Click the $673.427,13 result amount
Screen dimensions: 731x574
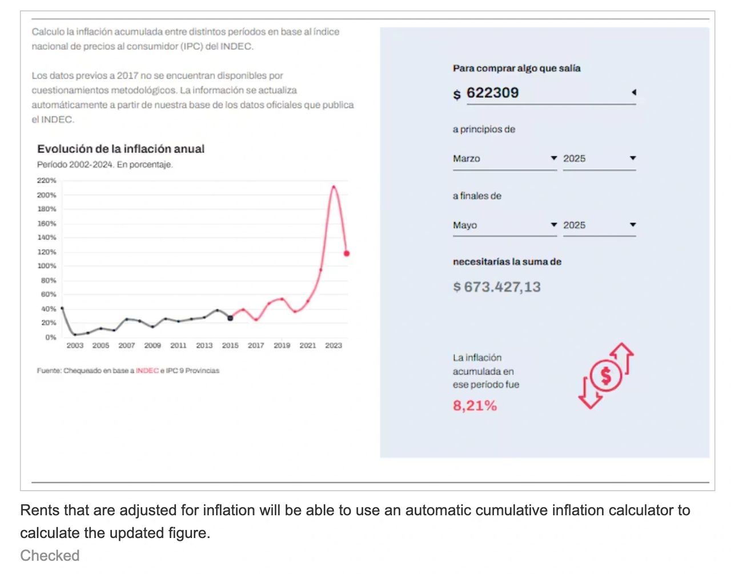tap(497, 287)
